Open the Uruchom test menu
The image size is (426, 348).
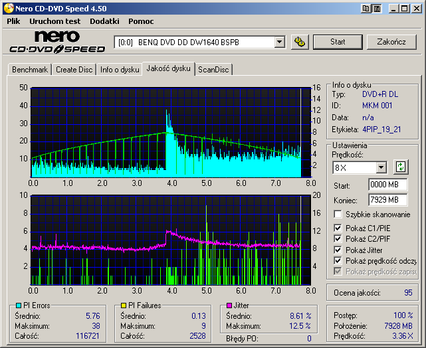[x=55, y=21]
